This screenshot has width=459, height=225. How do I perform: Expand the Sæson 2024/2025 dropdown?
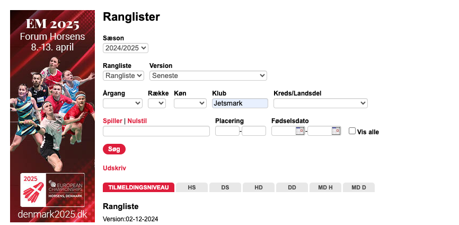point(126,48)
